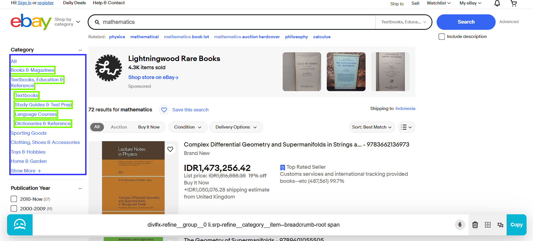Screen dimensions: 533x241
Task: Click the Lecture Notes in Physics cover image
Action: coord(133,178)
